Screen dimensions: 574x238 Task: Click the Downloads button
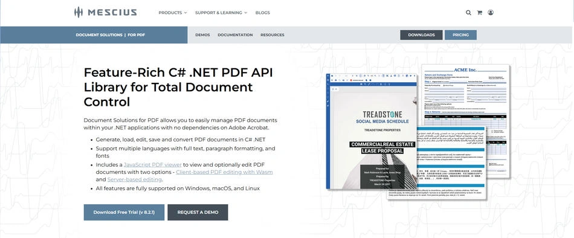point(421,35)
